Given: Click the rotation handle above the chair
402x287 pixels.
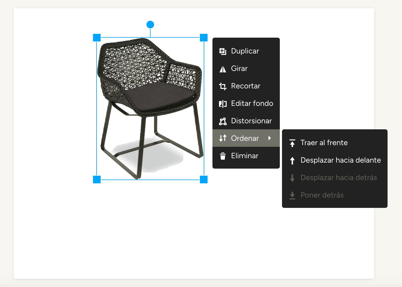Looking at the screenshot, I should pyautogui.click(x=150, y=25).
